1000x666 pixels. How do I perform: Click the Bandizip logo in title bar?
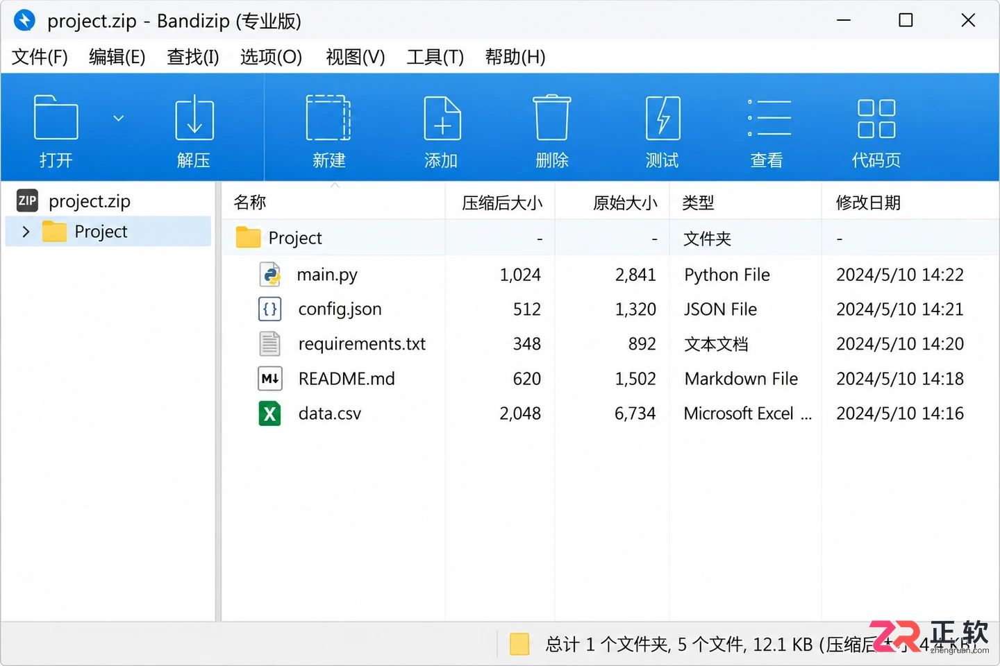pos(24,20)
